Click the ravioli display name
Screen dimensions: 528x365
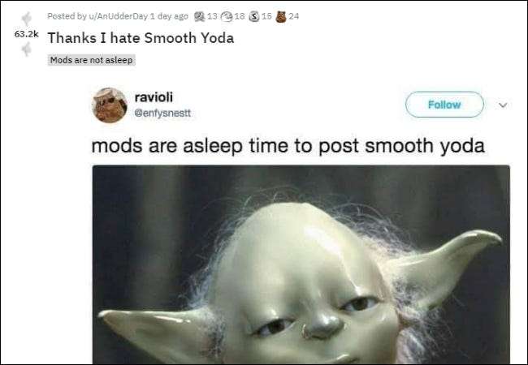click(154, 97)
